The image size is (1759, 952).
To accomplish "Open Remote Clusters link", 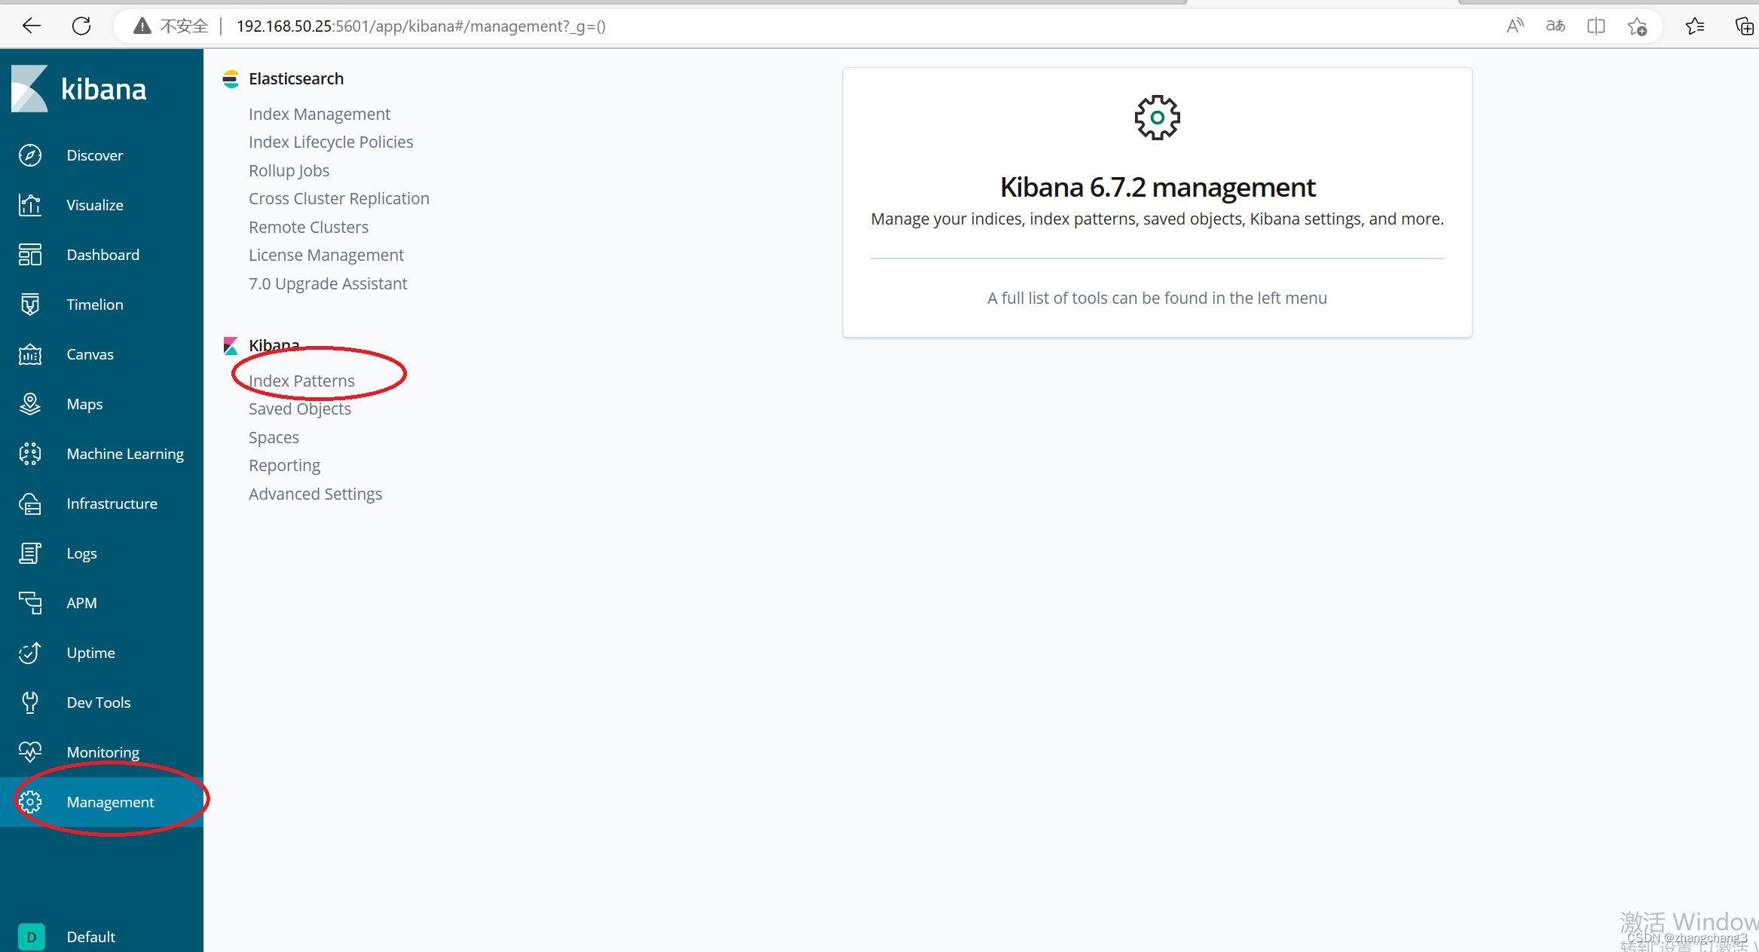I will [x=309, y=227].
